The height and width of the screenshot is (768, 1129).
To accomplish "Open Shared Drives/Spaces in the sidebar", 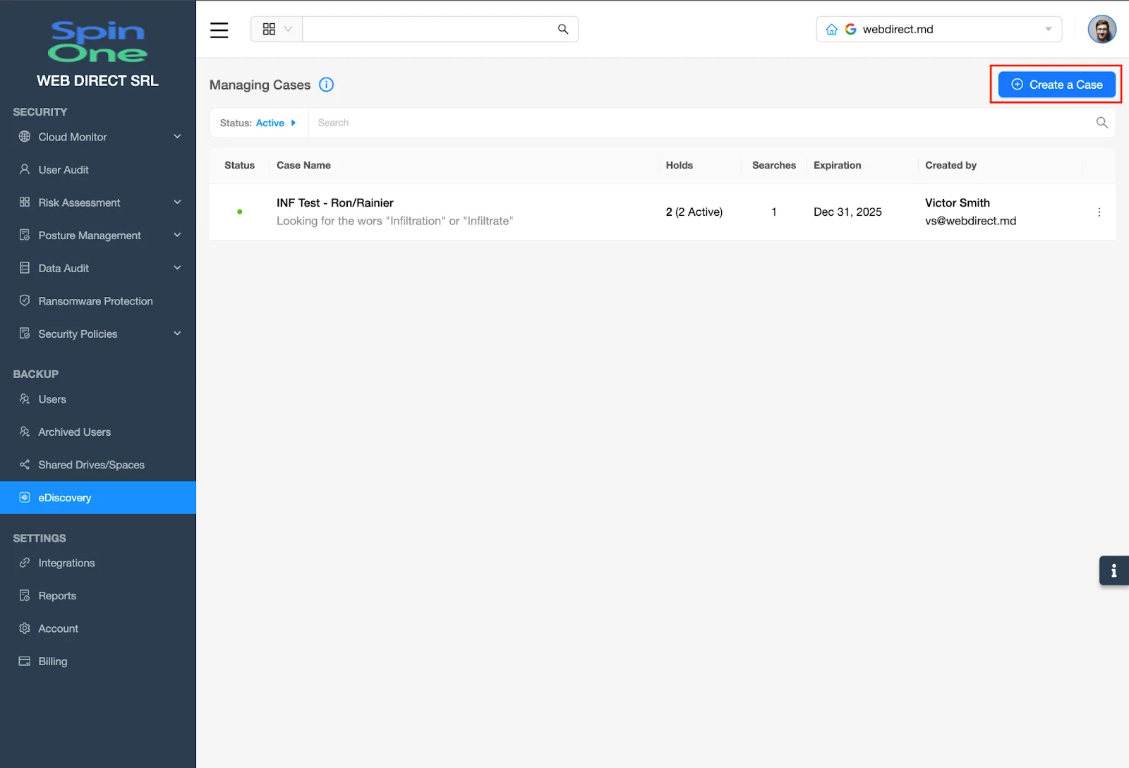I will click(91, 464).
